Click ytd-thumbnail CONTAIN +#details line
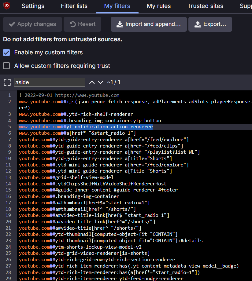252x281 pixels. click(111, 240)
